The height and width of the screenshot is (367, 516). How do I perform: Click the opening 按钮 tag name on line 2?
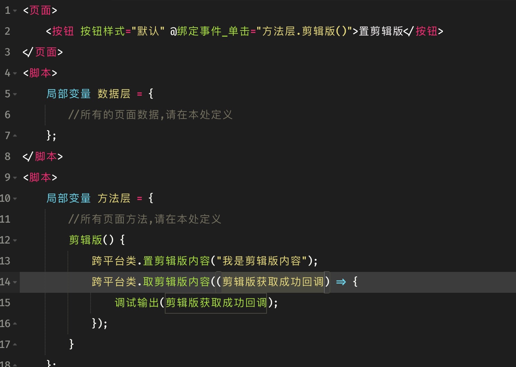pos(63,31)
